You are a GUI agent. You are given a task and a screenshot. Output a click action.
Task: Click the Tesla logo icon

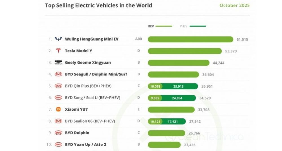[58, 51]
